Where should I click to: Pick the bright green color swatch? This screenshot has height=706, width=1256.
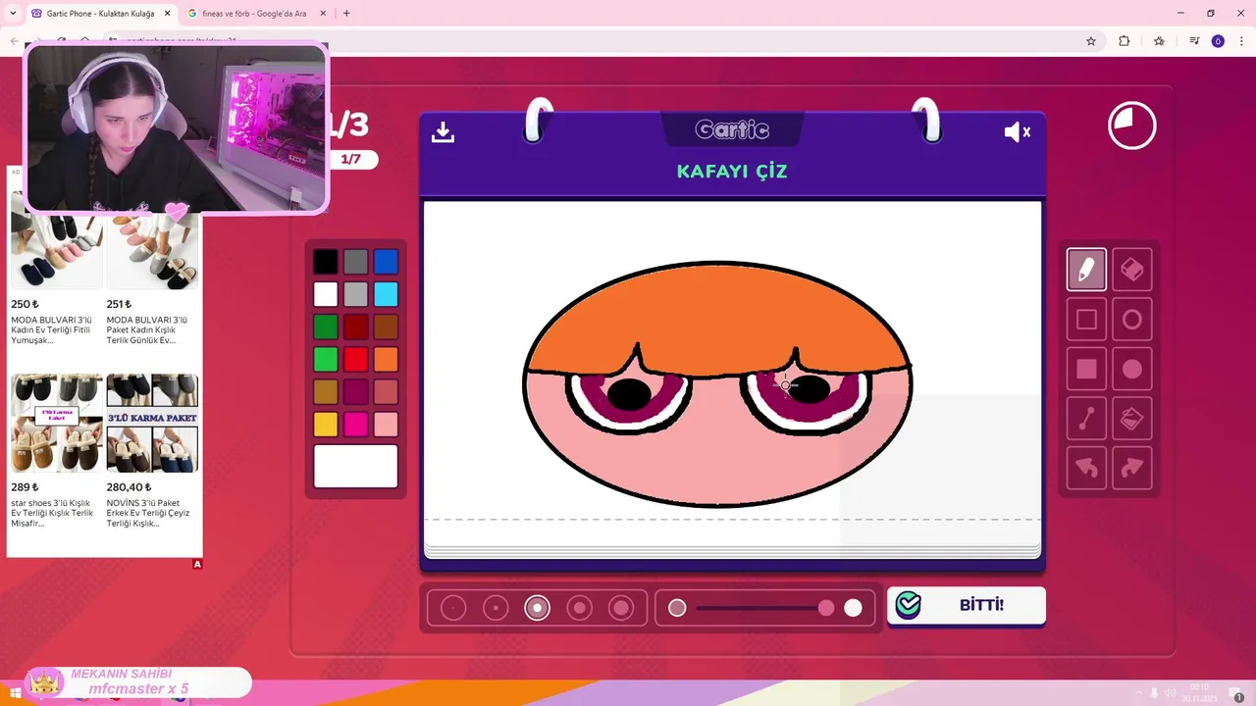pyautogui.click(x=326, y=359)
